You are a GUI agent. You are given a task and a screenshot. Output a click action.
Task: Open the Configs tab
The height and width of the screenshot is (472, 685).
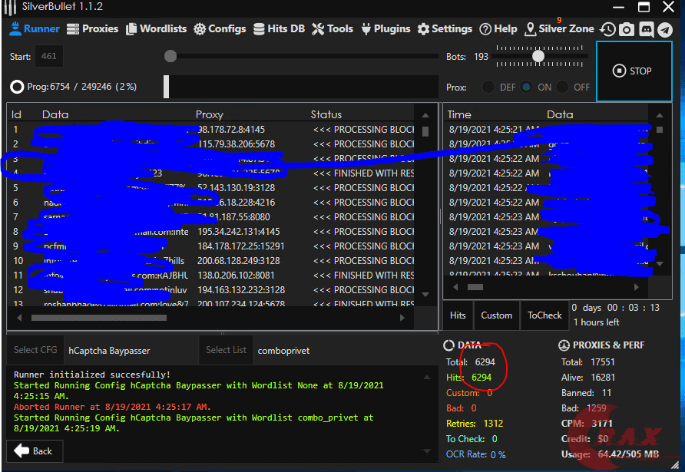220,29
